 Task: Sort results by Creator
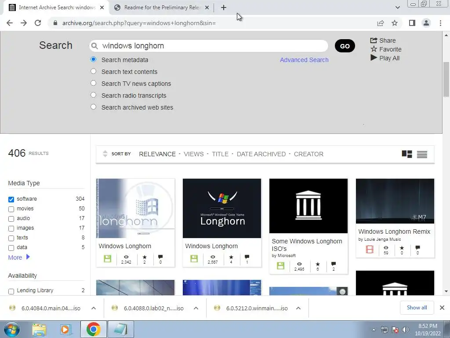point(308,154)
